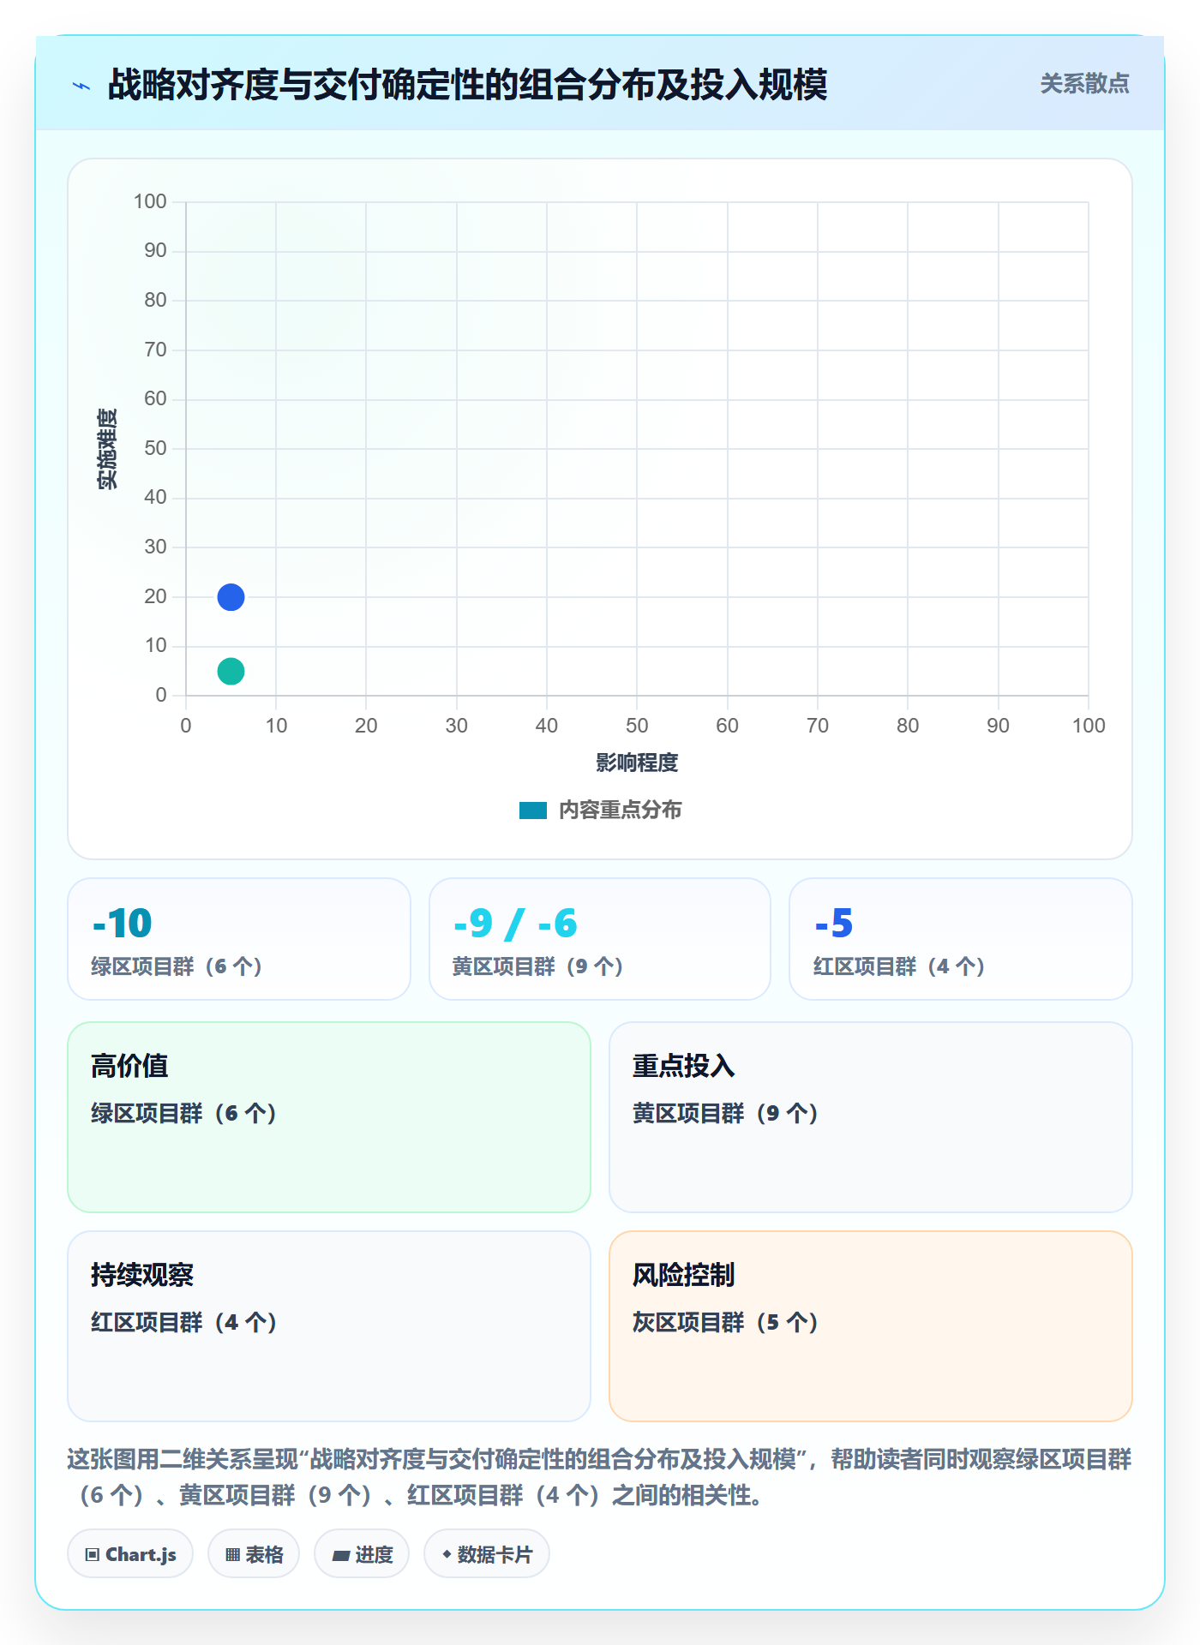Click the lightning icon beside the title

81,86
